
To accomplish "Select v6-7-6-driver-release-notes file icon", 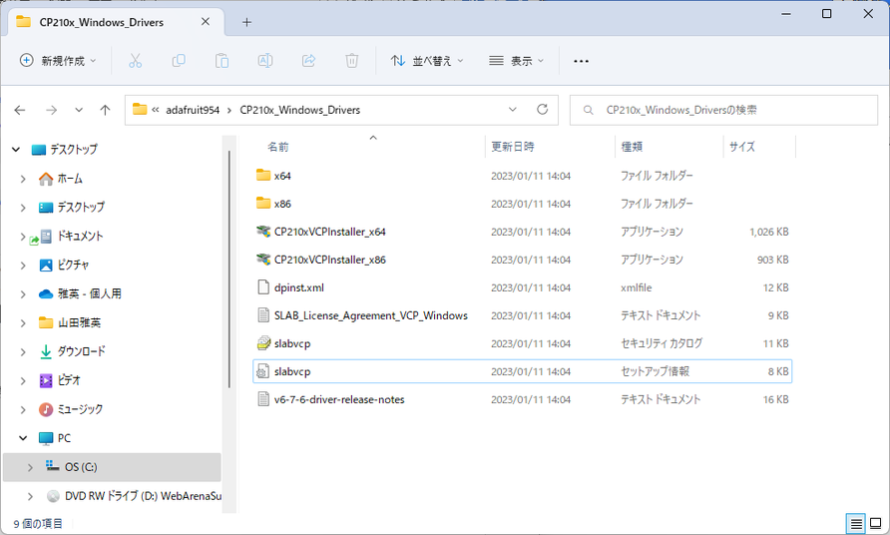I will pos(263,398).
